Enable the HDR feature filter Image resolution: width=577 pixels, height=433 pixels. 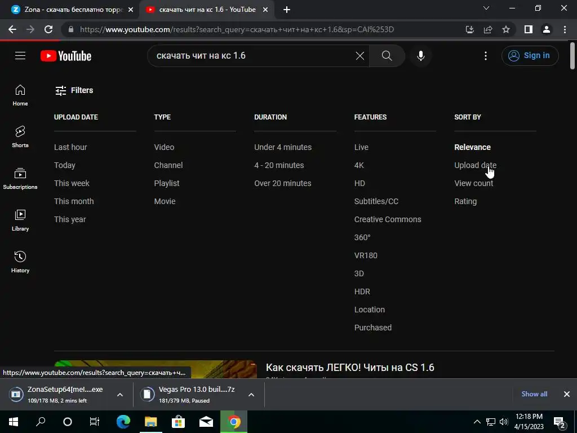(x=362, y=291)
